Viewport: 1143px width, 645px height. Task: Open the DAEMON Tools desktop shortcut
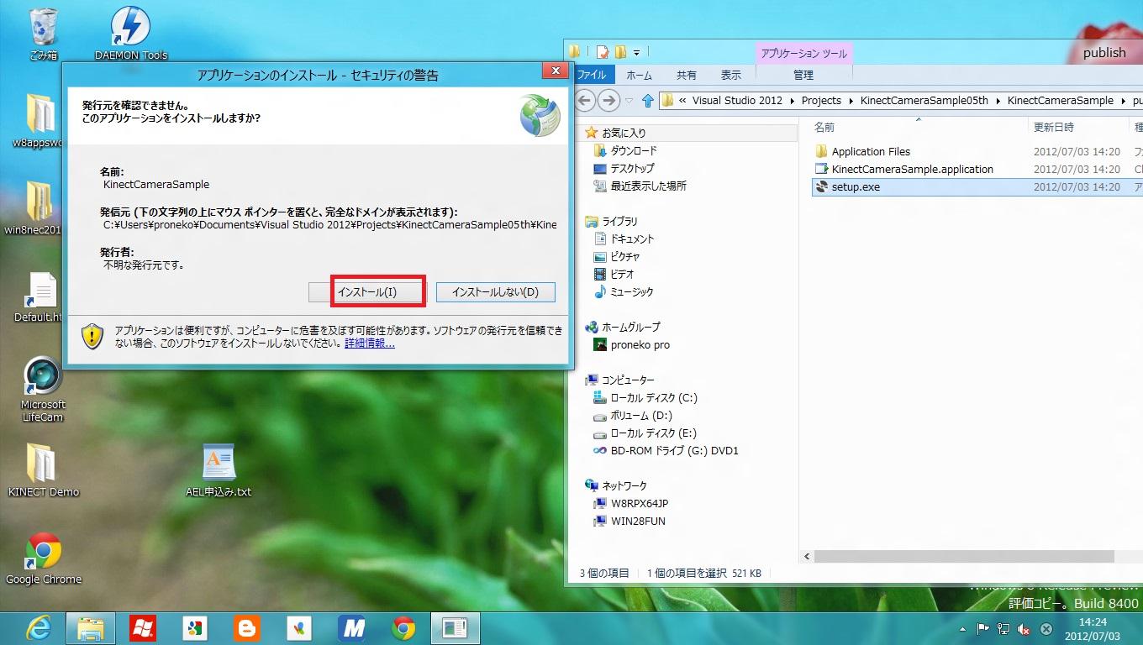130,34
